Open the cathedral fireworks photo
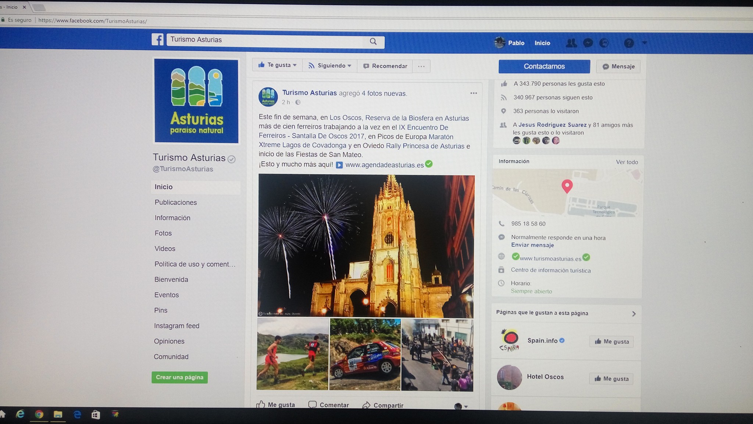Image resolution: width=753 pixels, height=424 pixels. [366, 245]
